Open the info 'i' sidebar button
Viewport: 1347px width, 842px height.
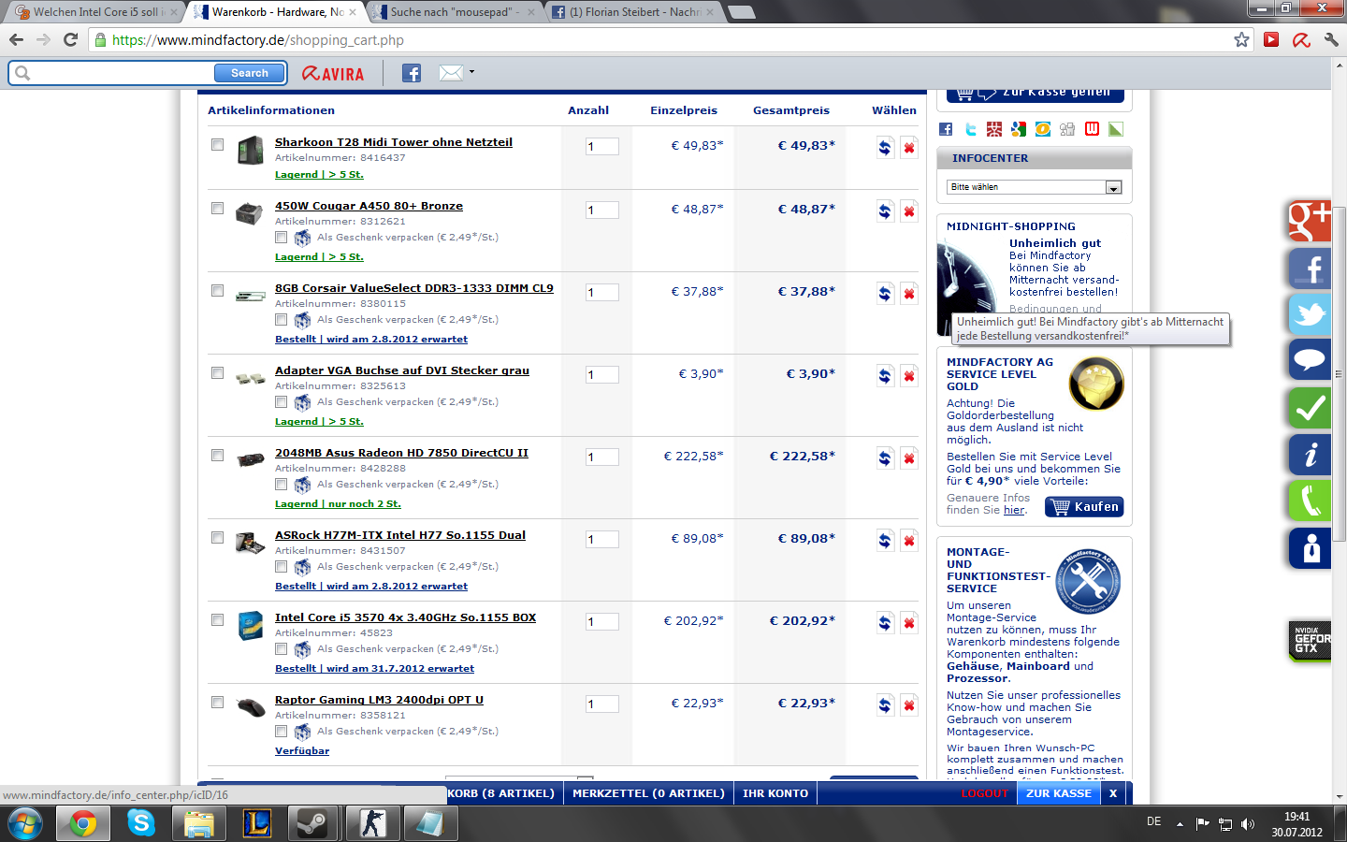point(1310,455)
